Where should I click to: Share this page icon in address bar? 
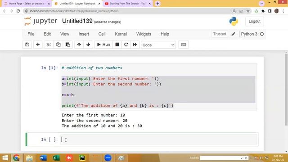point(241,11)
